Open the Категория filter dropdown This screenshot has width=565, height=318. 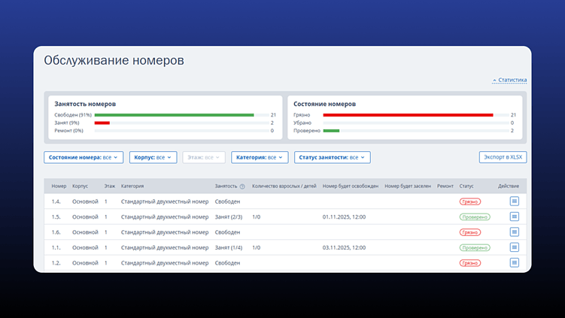click(260, 157)
